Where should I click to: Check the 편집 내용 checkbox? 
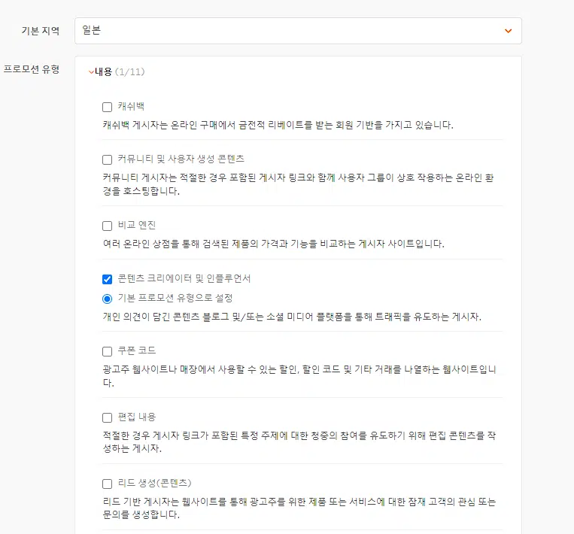click(x=108, y=417)
